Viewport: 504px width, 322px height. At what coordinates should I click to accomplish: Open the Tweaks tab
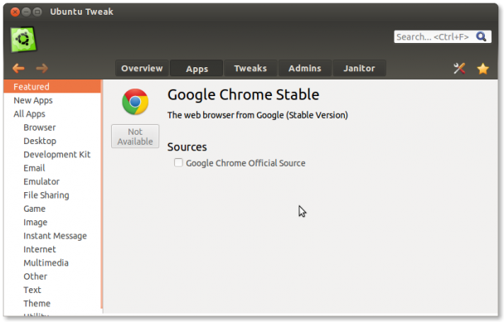coord(250,68)
